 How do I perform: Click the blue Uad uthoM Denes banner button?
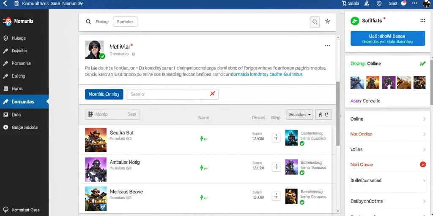pos(388,38)
